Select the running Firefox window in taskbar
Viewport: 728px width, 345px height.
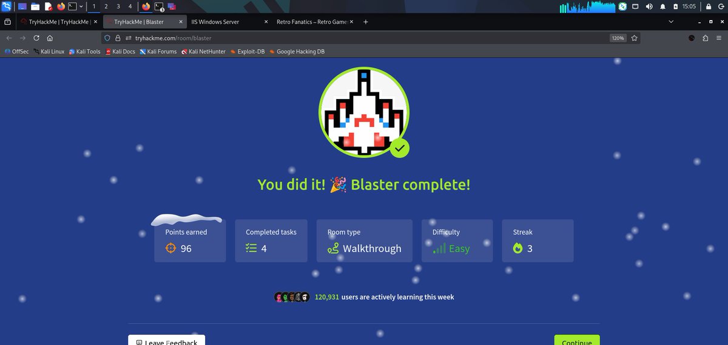coord(146,7)
